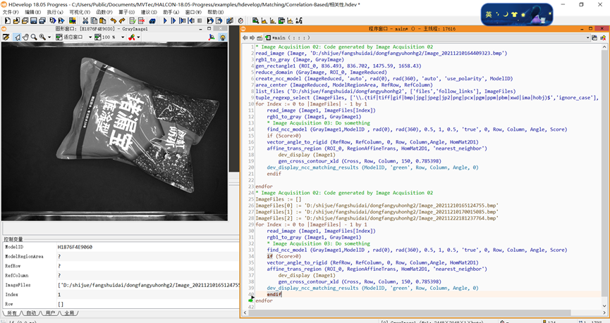Select the Index variable row
The image size is (610, 323).
click(121, 294)
